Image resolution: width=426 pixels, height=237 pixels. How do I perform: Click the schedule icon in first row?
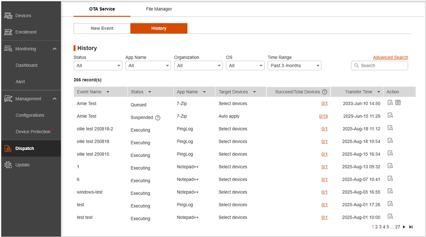(398, 103)
